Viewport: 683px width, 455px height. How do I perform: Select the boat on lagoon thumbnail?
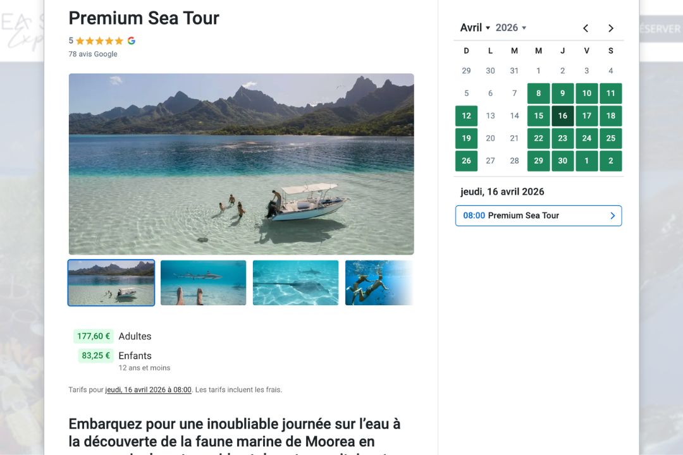click(111, 283)
